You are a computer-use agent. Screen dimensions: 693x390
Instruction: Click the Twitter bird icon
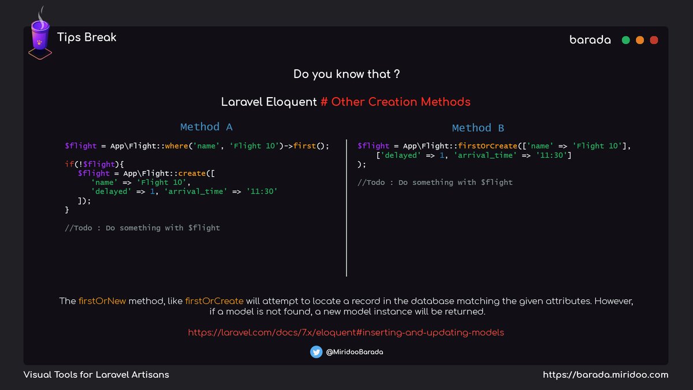pyautogui.click(x=316, y=352)
